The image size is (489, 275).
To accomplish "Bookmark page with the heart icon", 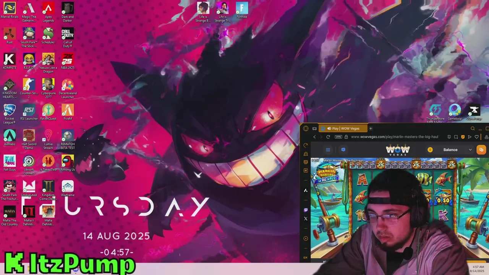I will (x=476, y=137).
